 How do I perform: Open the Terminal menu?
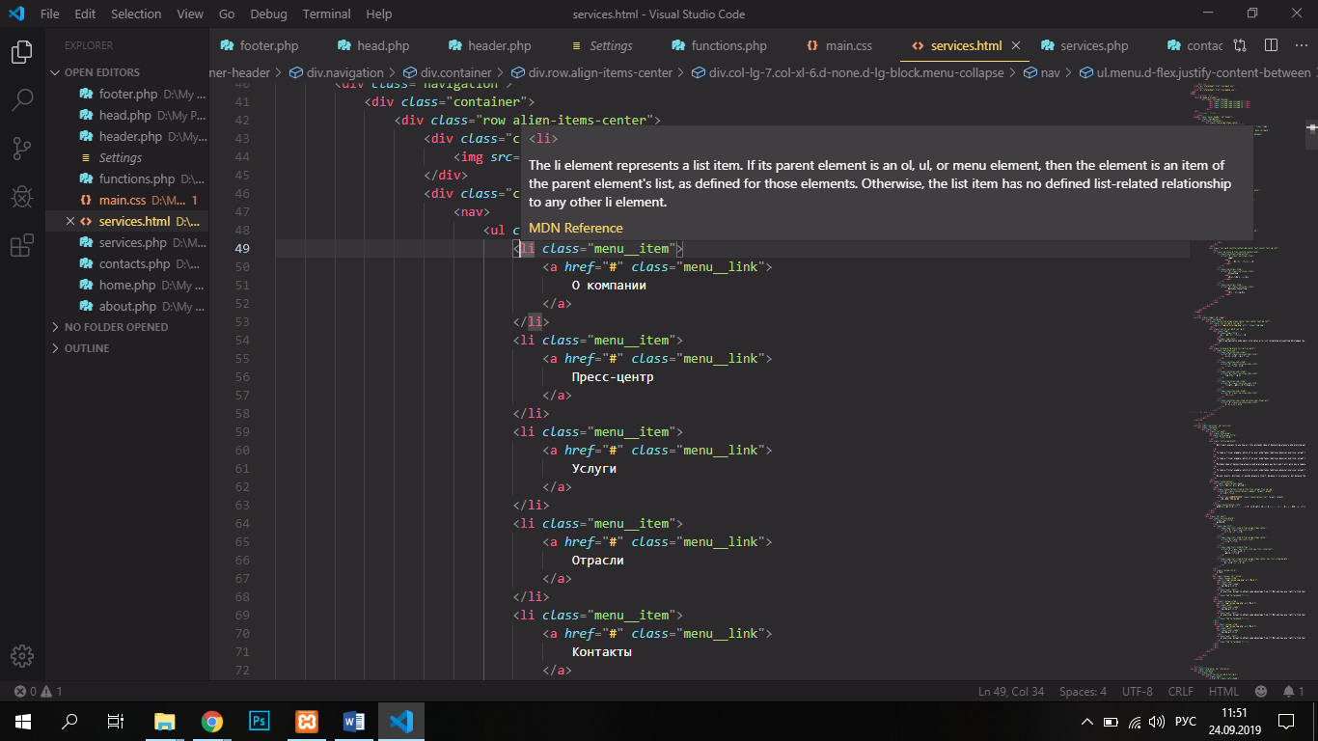(x=327, y=14)
